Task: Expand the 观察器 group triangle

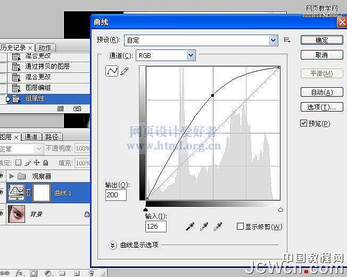Action: (12, 176)
